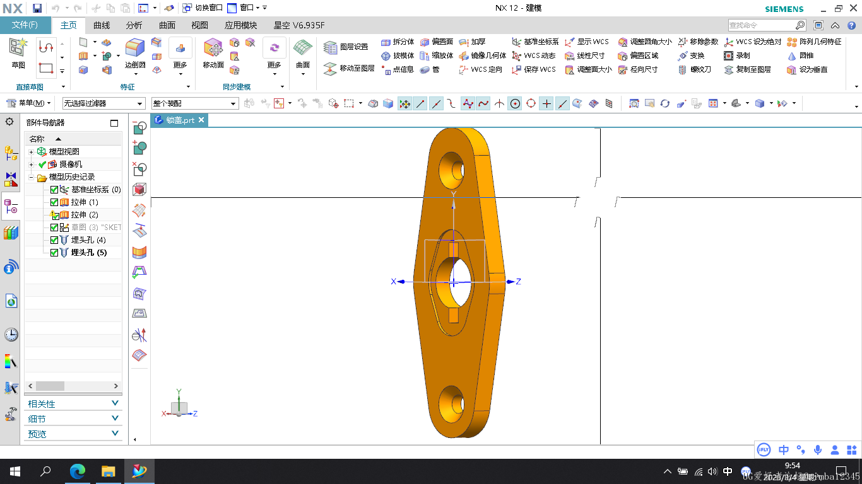Toggle the snap intersection point option
This screenshot has height=484, width=862.
[x=499, y=103]
